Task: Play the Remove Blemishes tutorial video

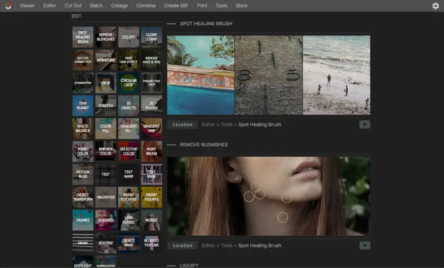Action: [x=365, y=245]
